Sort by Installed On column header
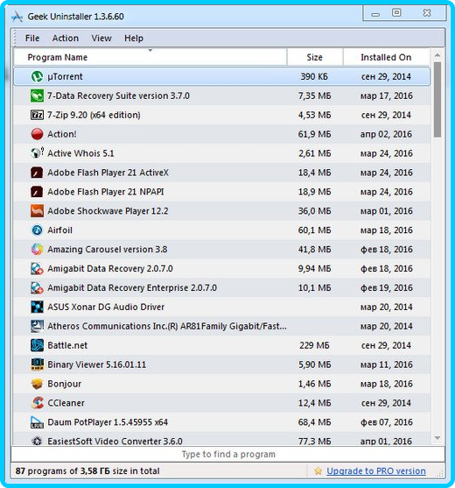455x488 pixels. point(387,57)
